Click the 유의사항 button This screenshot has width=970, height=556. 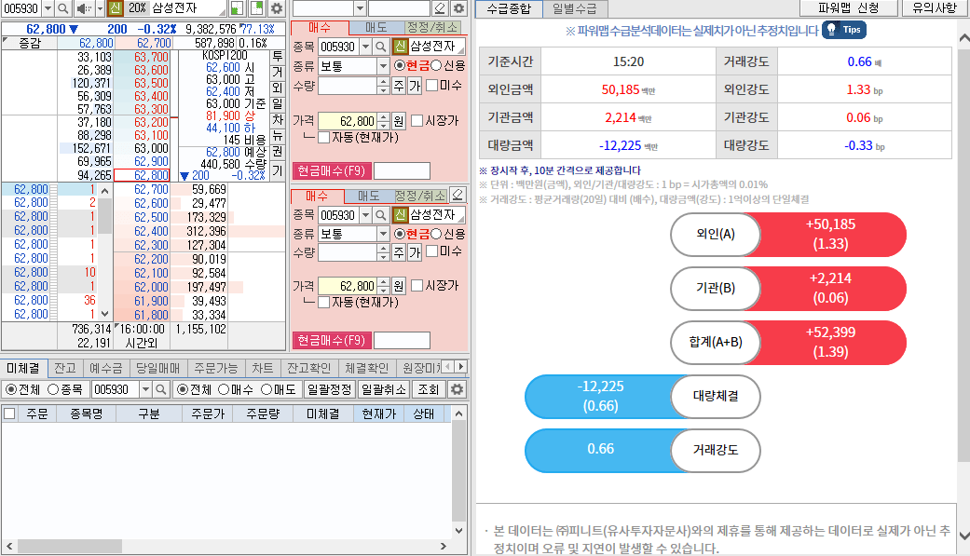tap(934, 8)
